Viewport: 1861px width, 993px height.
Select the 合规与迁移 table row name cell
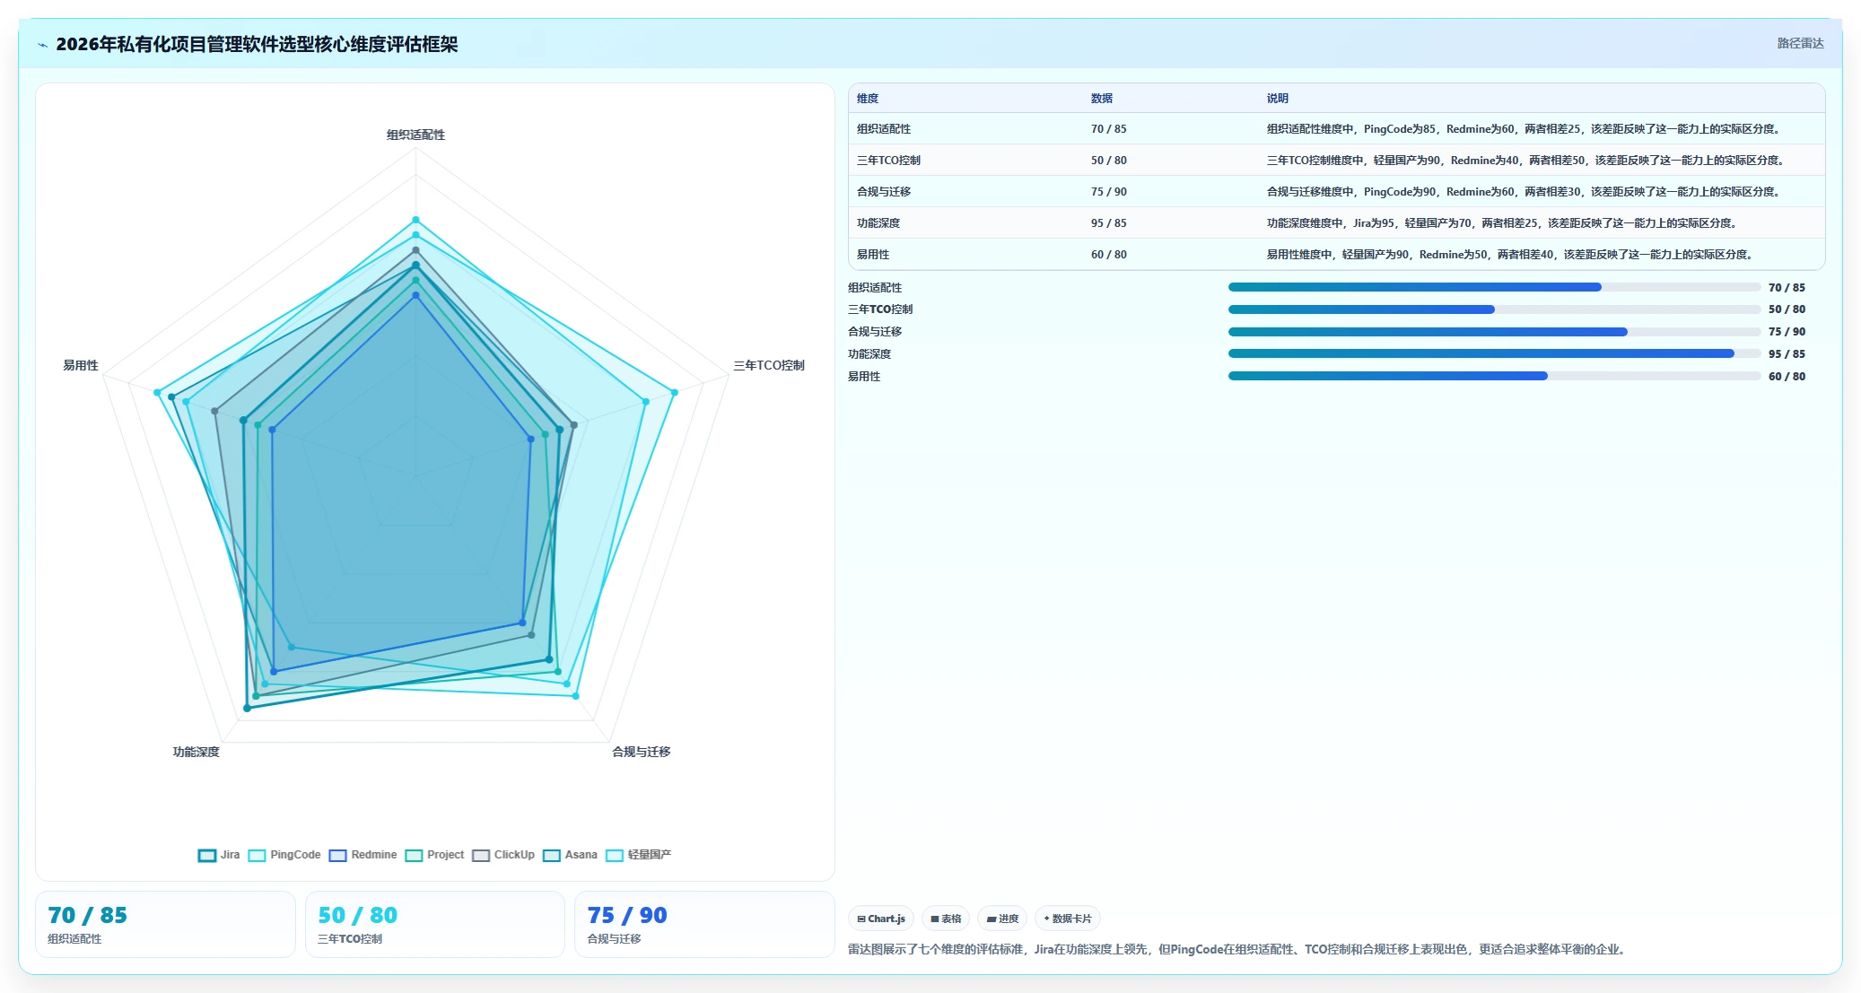[884, 192]
